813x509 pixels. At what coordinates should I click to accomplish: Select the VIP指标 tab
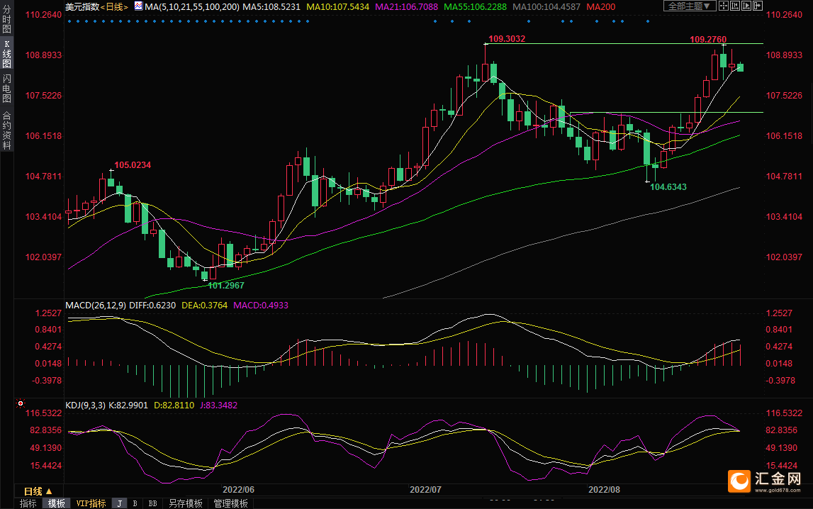point(91,503)
